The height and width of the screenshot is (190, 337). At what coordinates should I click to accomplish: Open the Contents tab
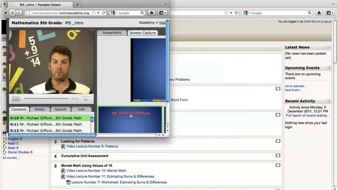(19, 109)
